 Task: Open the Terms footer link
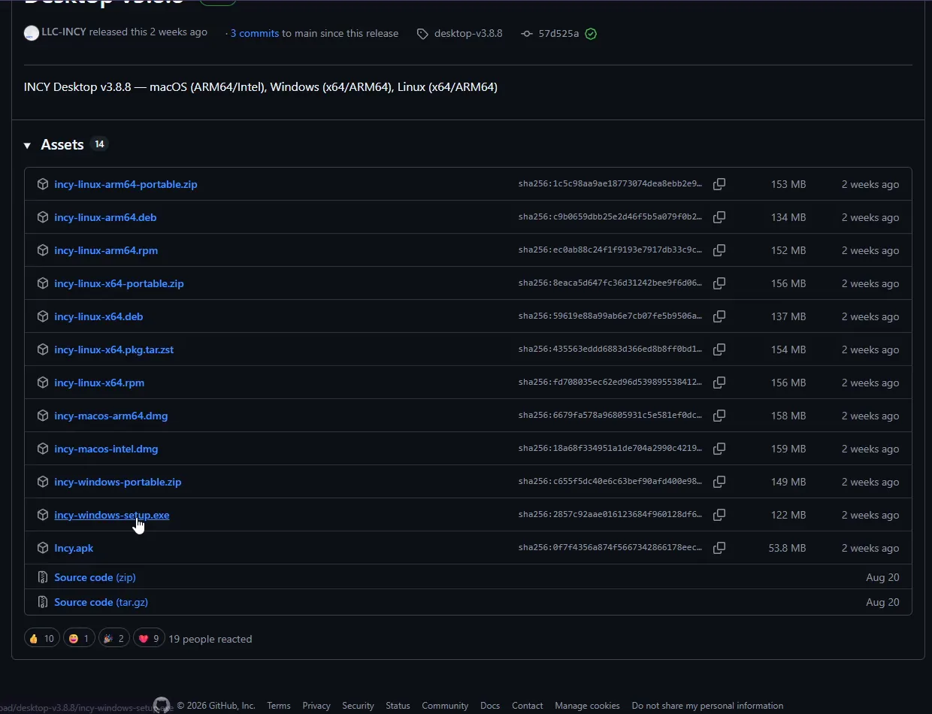[278, 706]
